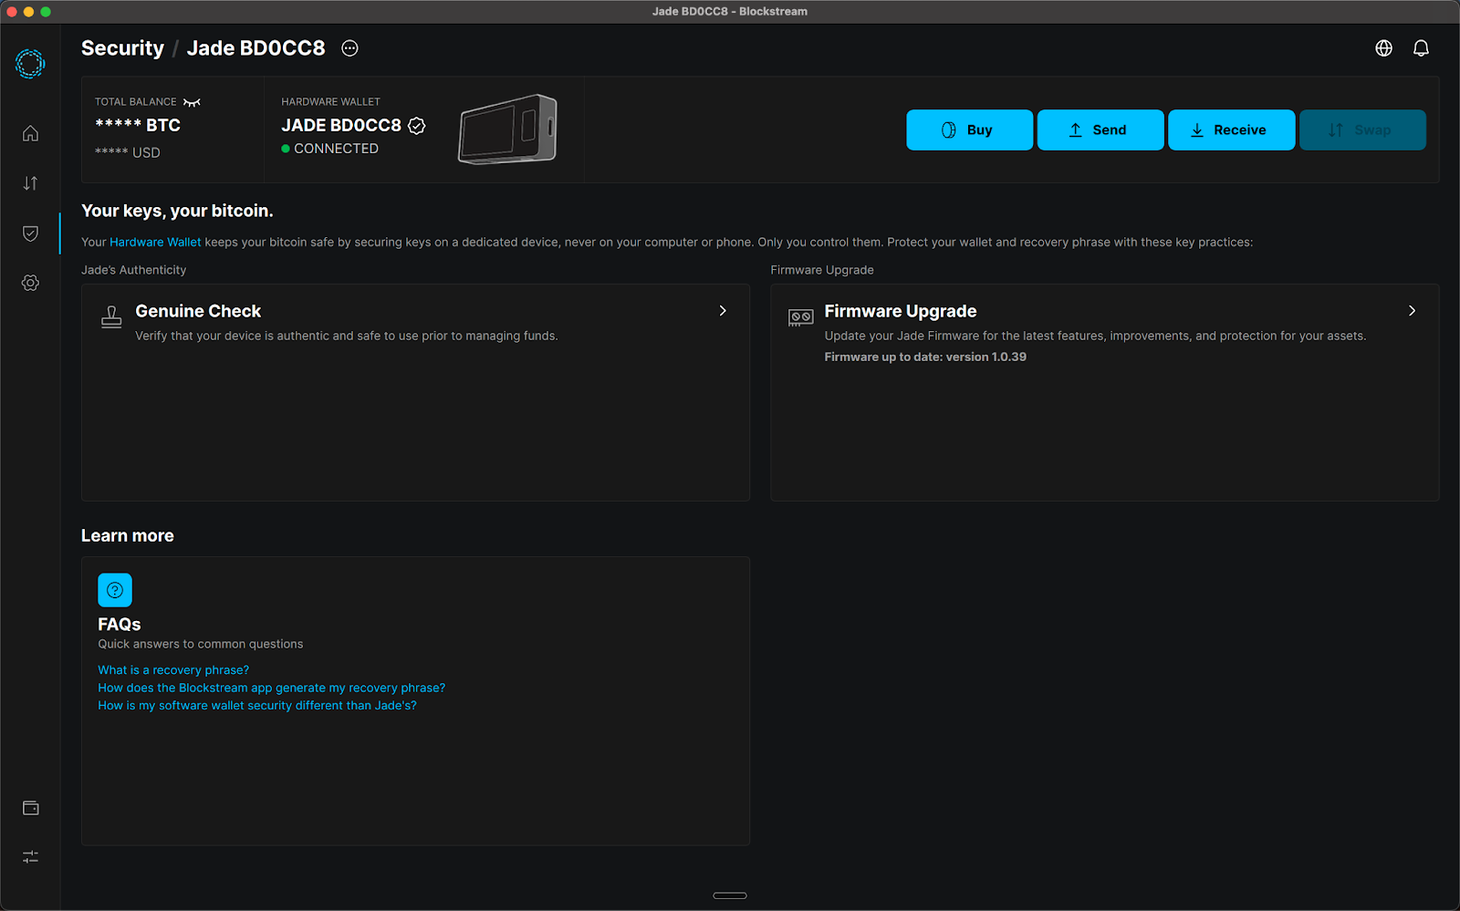Open the Transactions section in the sidebar
The image size is (1460, 911).
pos(30,182)
